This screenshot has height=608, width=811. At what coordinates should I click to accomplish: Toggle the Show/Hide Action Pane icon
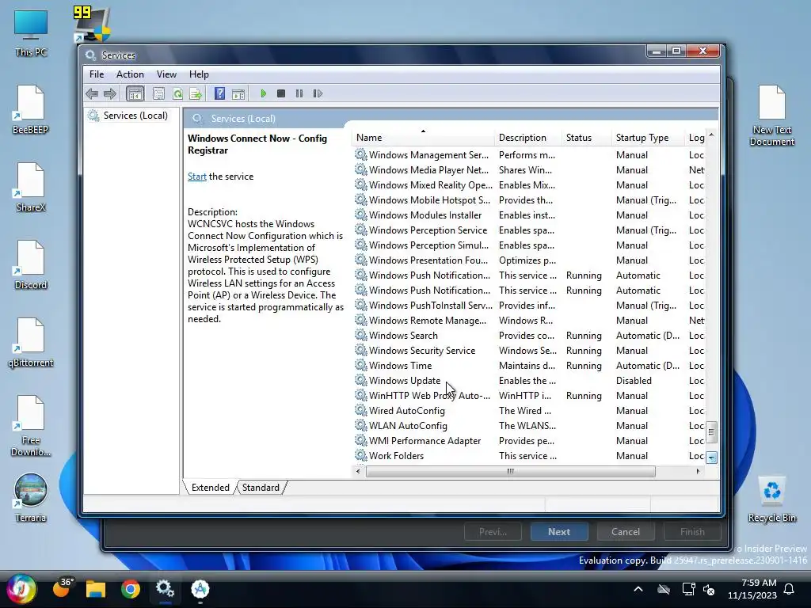(238, 93)
